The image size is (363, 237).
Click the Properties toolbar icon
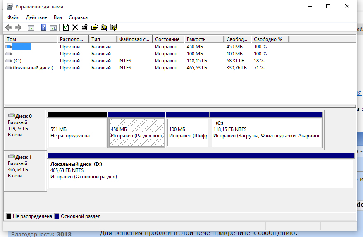pos(85,28)
